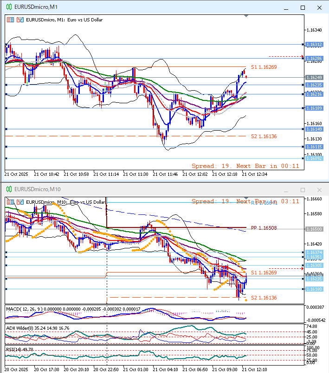Click the EURUSDmicro,M10 window title icon
This screenshot has height=373, width=329.
pyautogui.click(x=8, y=189)
